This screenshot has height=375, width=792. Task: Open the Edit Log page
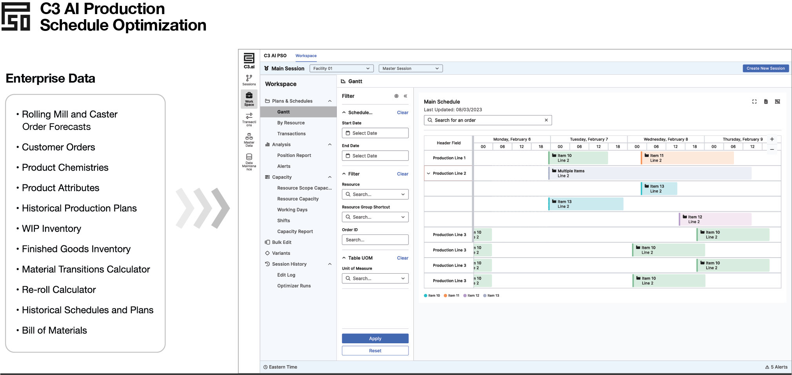tap(286, 275)
